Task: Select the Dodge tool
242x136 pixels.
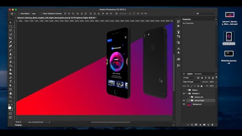Action: (x=11, y=74)
